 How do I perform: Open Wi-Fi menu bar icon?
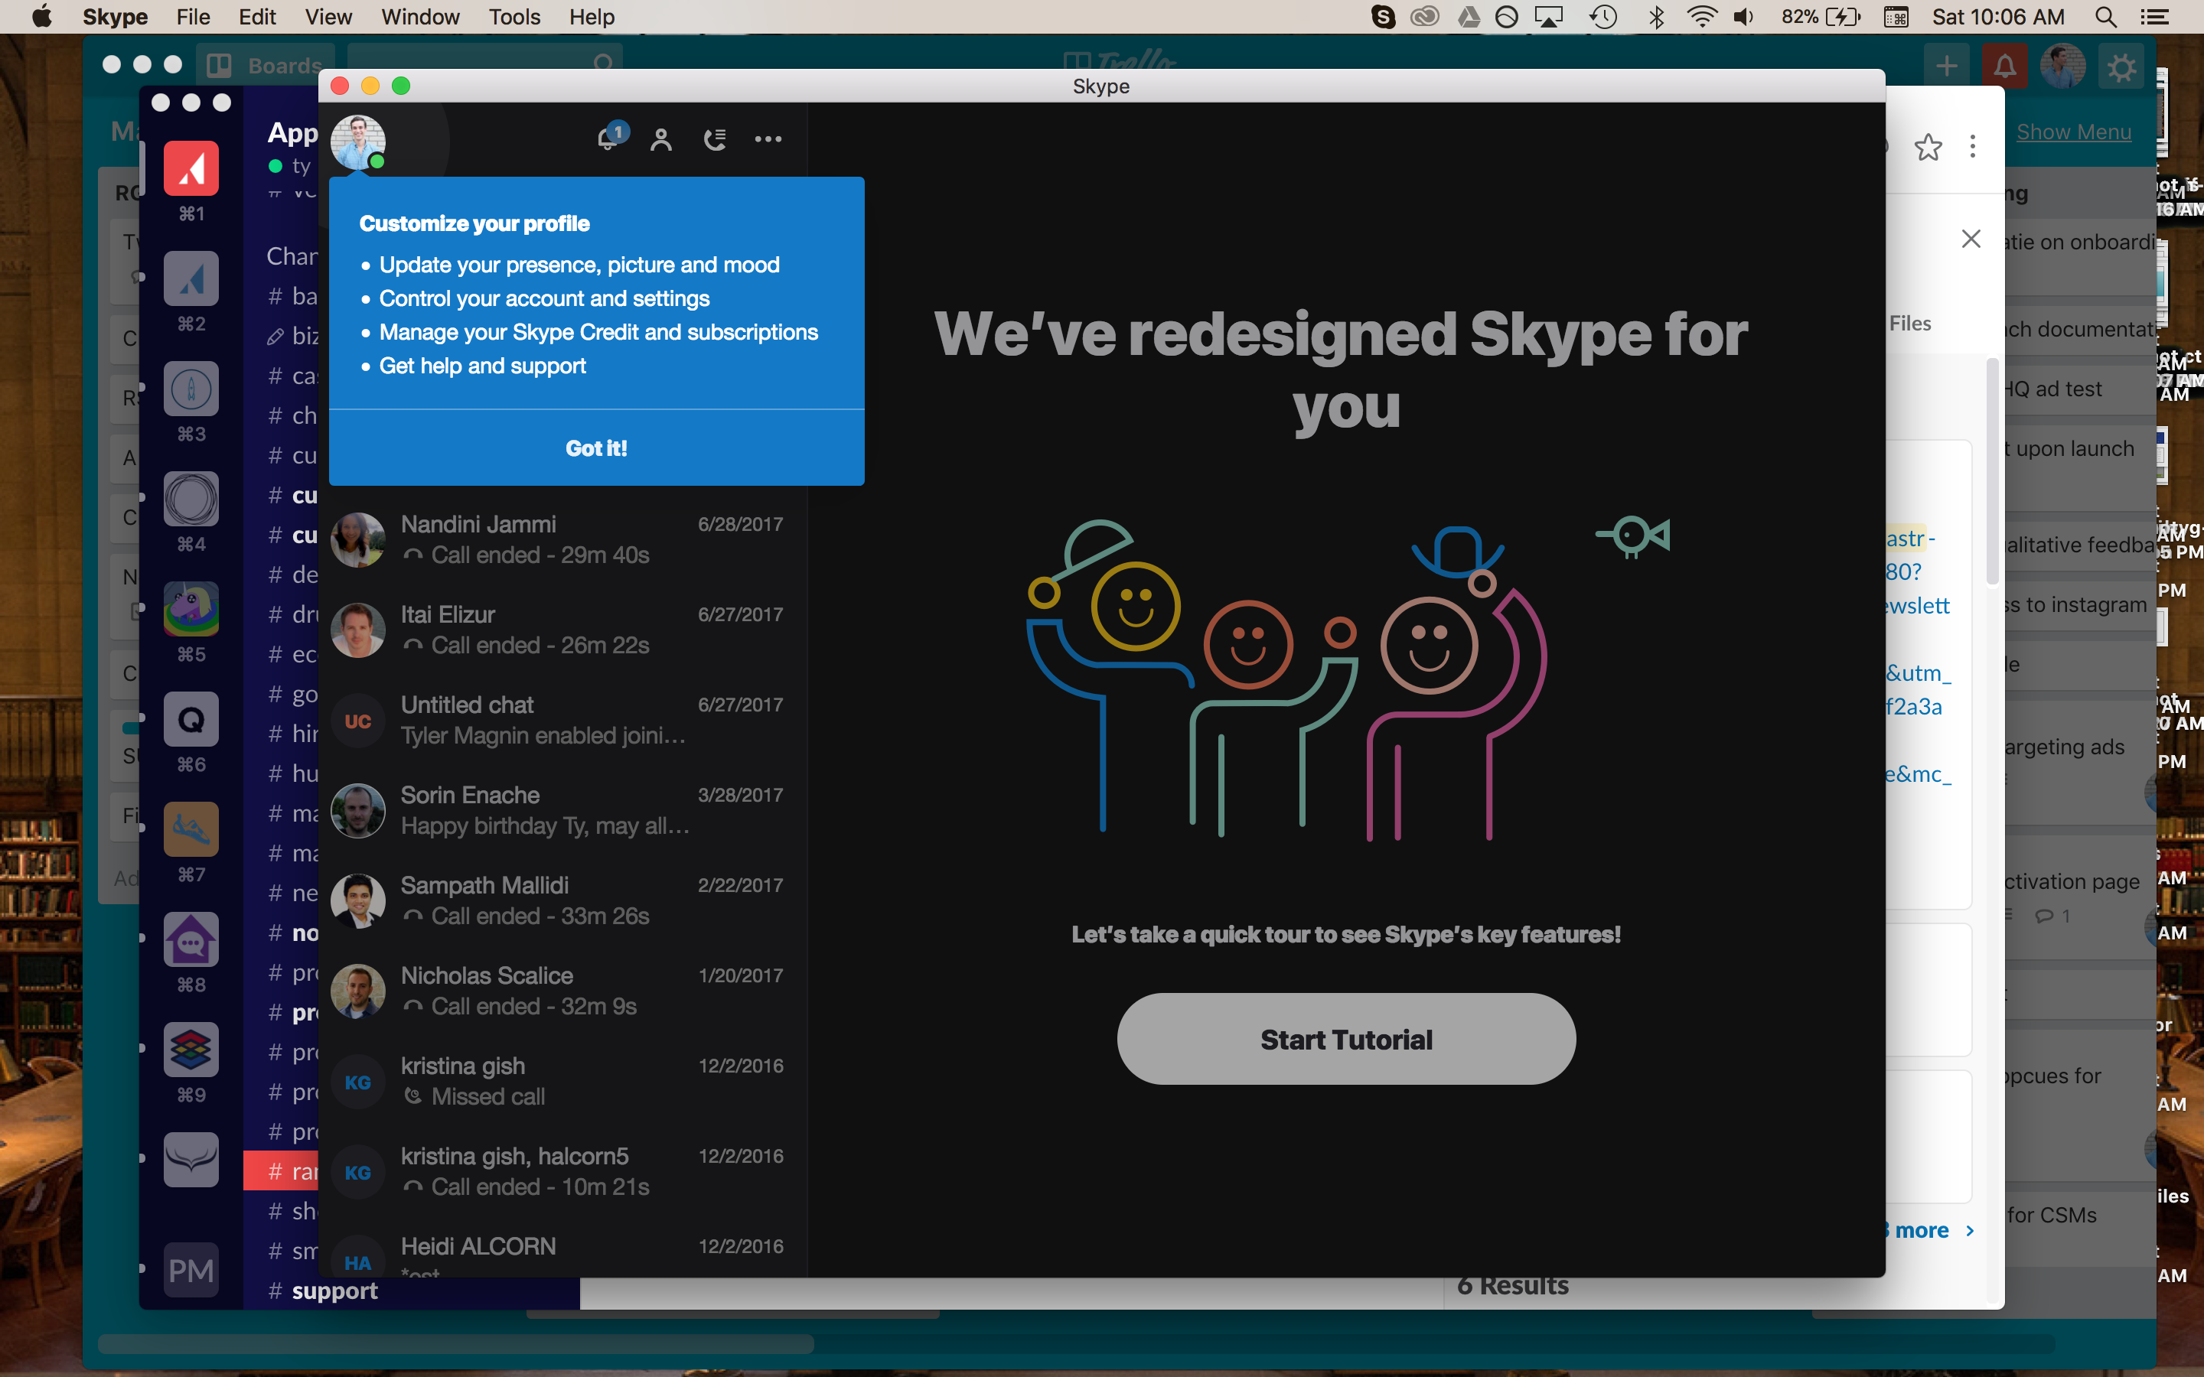(1700, 16)
